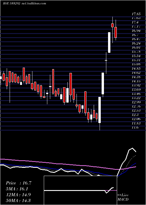Click the 17.85 price axis label
The height and width of the screenshot is (205, 146).
point(136,14)
